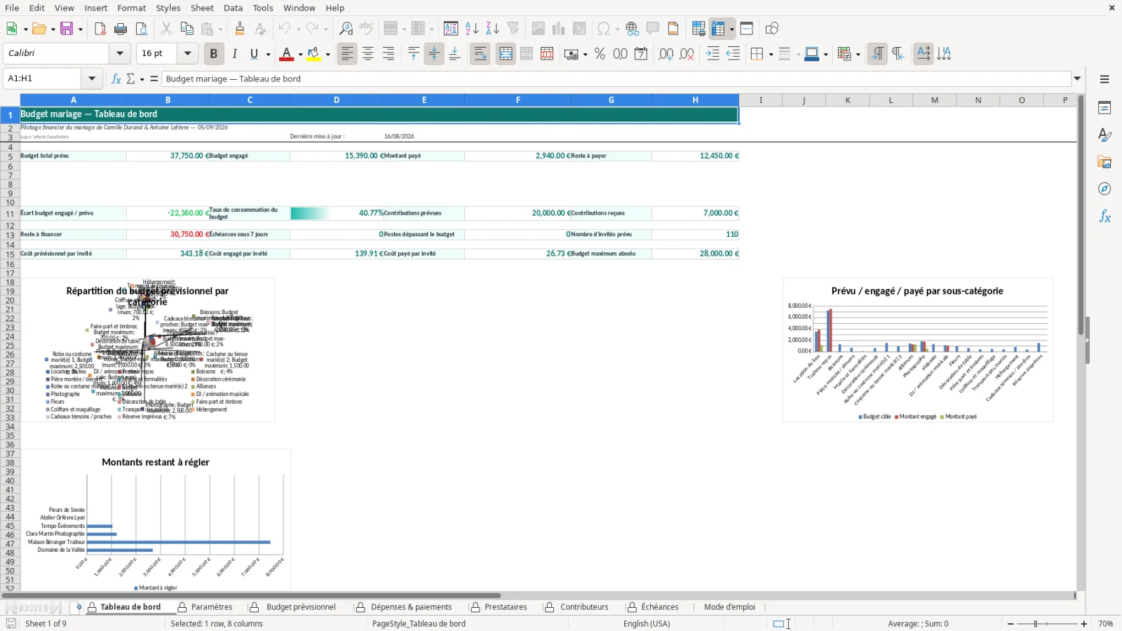
Task: Insert special character
Action: point(603,29)
